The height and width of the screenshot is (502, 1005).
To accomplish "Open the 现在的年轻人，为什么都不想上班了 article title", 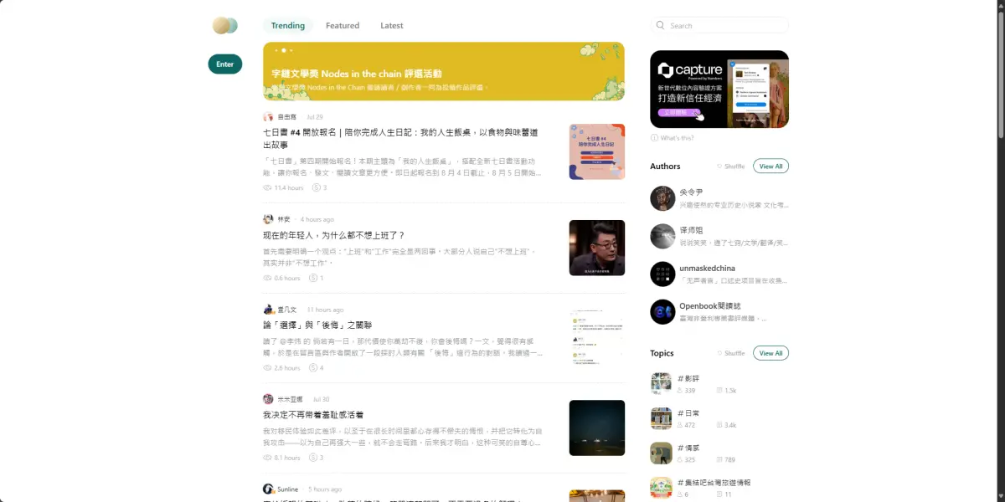I will click(x=334, y=235).
